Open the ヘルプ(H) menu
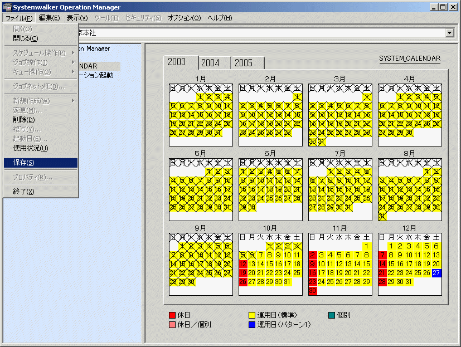 220,18
